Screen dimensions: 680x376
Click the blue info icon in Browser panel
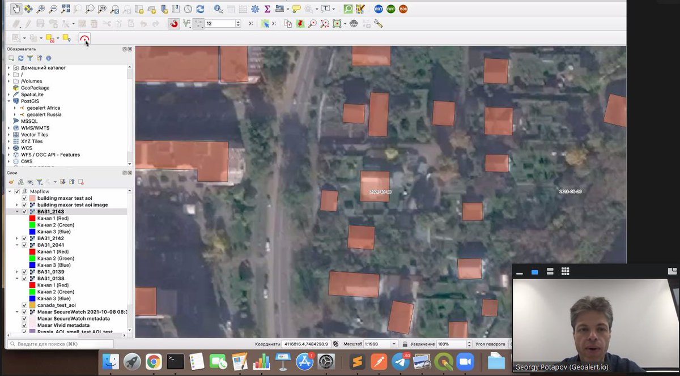click(49, 58)
